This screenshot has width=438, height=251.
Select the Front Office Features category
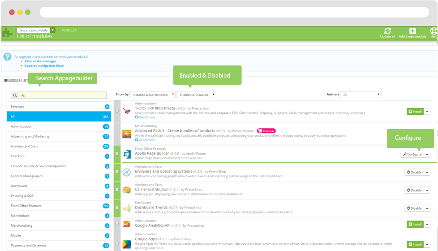[x=59, y=206]
